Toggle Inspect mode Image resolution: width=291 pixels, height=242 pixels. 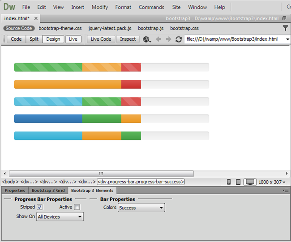(x=128, y=39)
